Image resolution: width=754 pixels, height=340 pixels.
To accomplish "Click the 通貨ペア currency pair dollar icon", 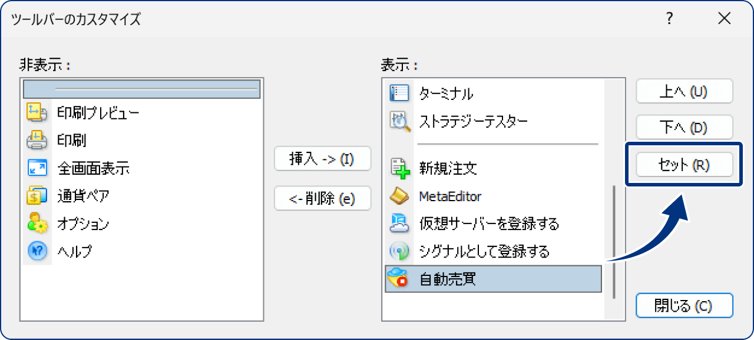I will tap(37, 196).
